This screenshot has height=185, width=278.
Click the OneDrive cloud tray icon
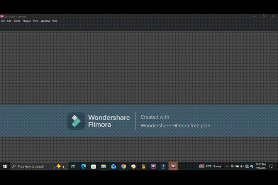252,166
